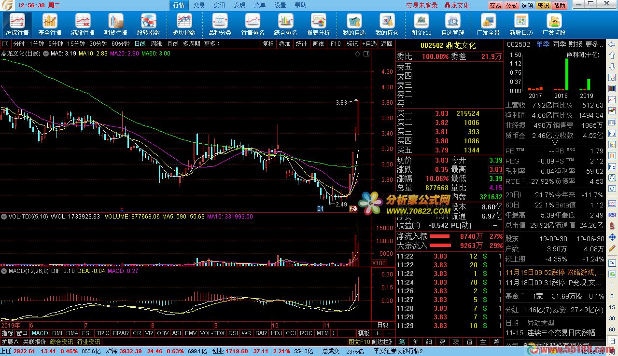Select the 筹 tab below trade list

click(x=496, y=342)
